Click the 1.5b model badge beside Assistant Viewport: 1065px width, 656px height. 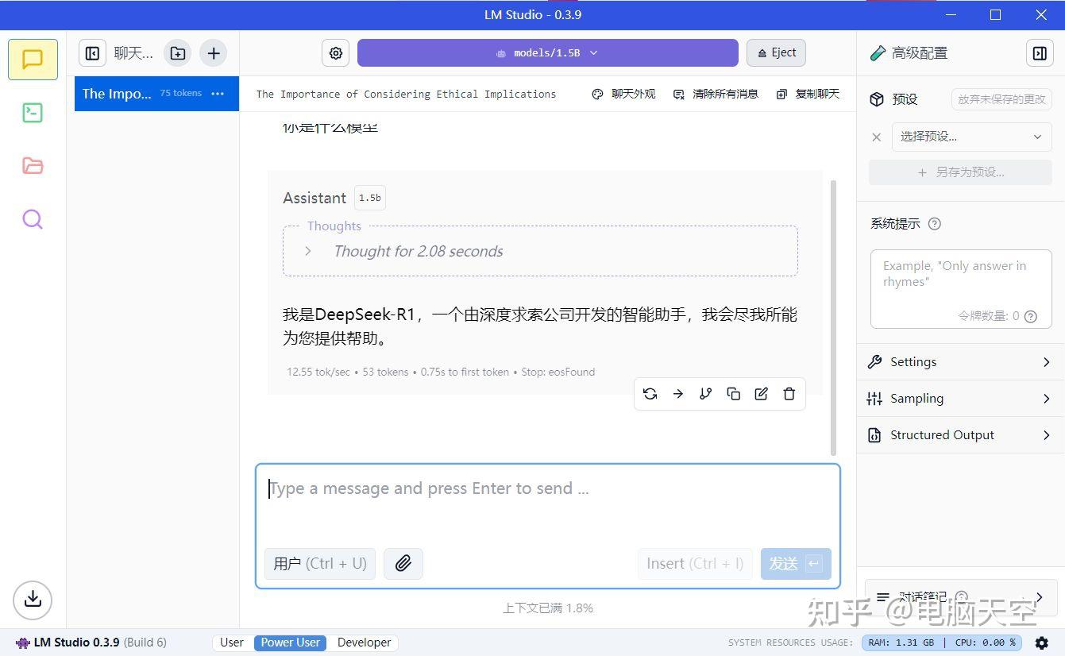pos(370,198)
